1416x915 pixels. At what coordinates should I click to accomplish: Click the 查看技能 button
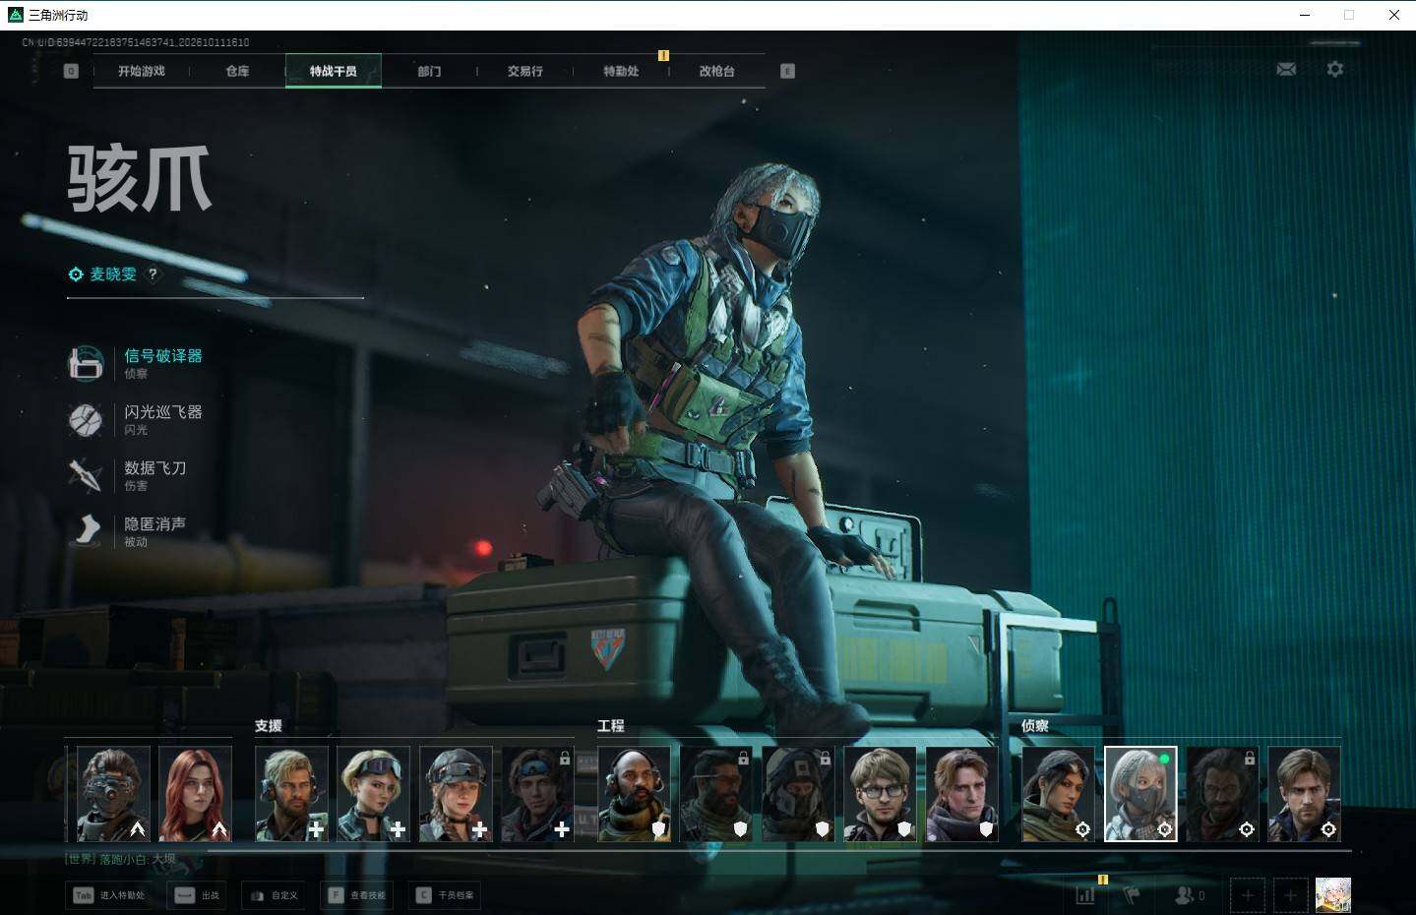(x=358, y=895)
